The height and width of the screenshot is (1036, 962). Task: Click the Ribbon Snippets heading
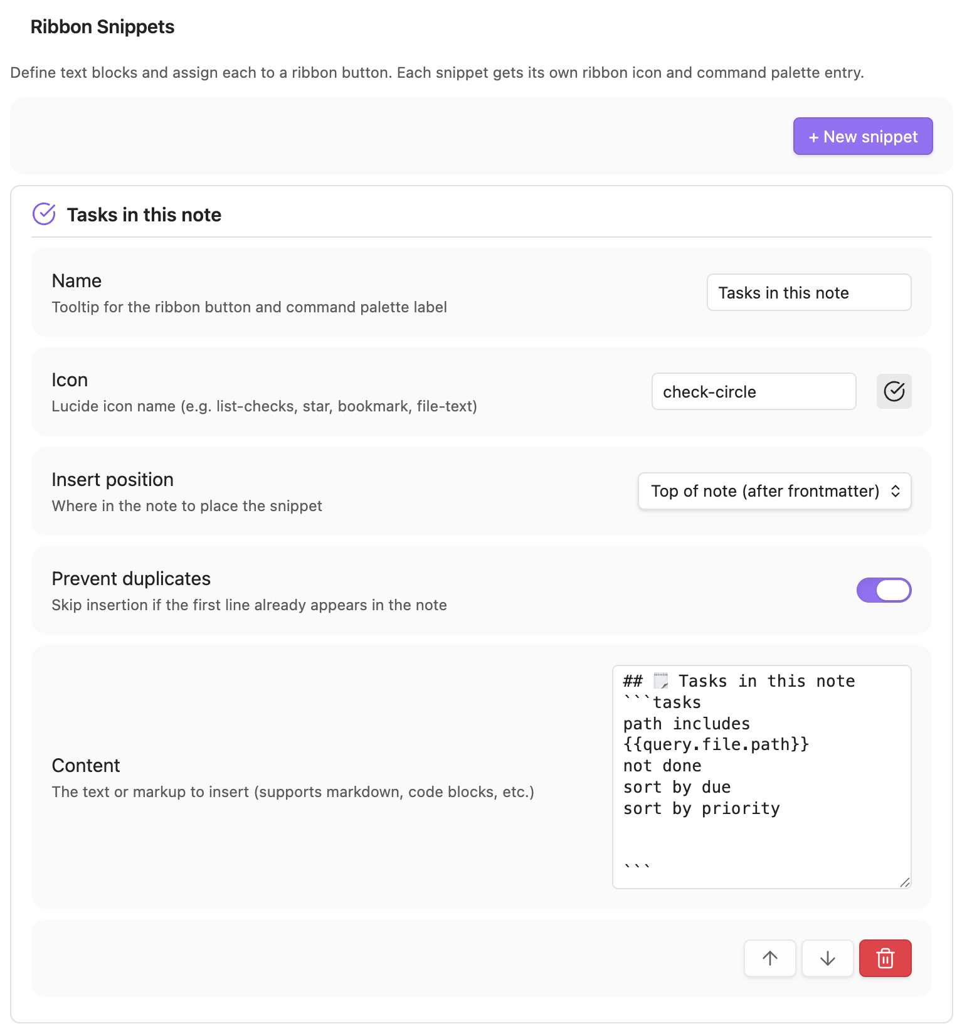pyautogui.click(x=102, y=27)
